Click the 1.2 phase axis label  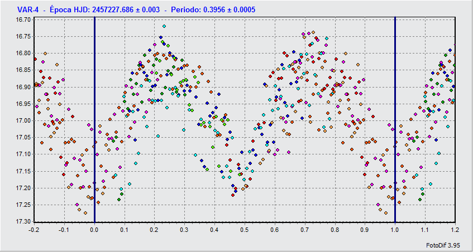[455, 230]
